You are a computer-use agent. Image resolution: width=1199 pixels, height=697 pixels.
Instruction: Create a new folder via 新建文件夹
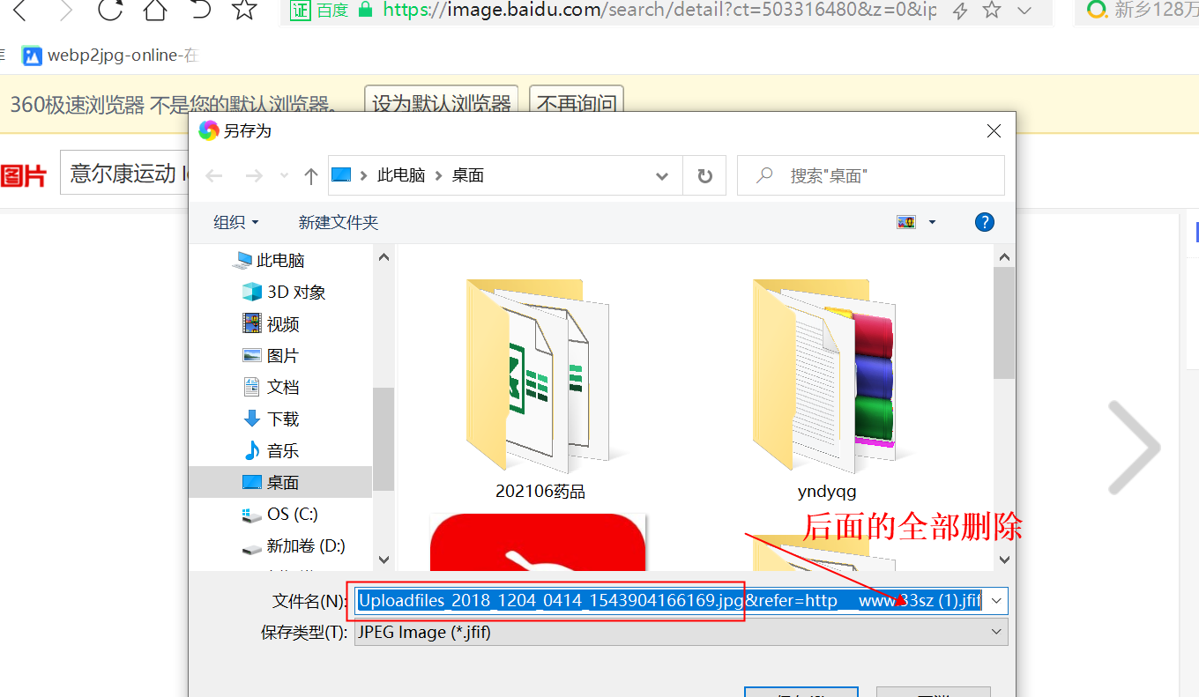coord(339,222)
